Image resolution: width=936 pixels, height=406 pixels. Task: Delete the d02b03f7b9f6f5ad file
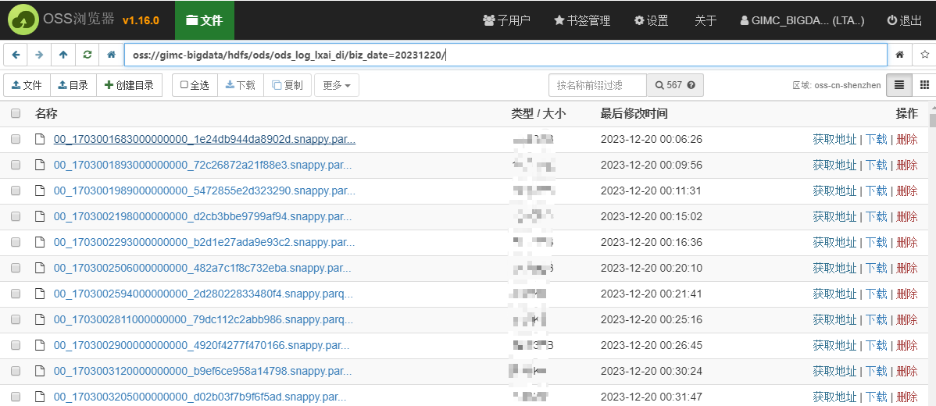coord(907,397)
